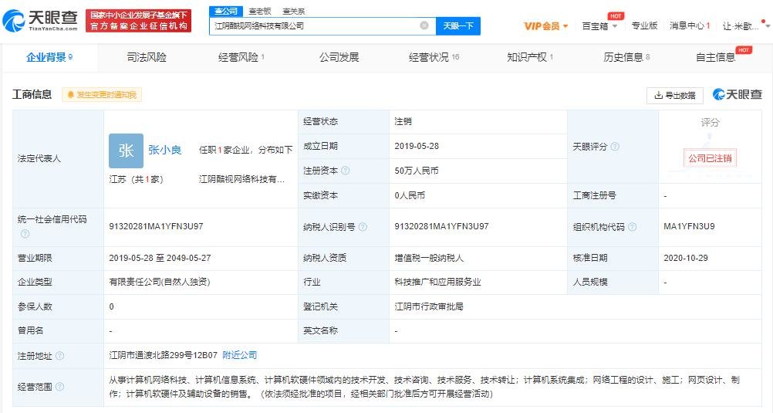This screenshot has height=413, width=773.
Task: Click the help icon beside 组织机构代码
Action: [632, 227]
